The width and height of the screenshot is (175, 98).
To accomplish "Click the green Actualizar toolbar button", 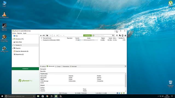I will 87,35.
